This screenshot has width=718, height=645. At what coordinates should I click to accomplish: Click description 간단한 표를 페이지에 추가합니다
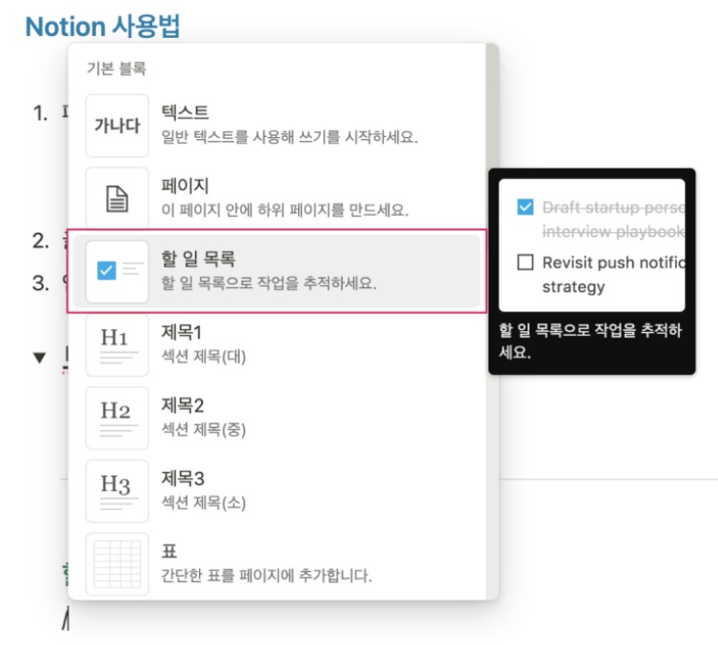(267, 576)
